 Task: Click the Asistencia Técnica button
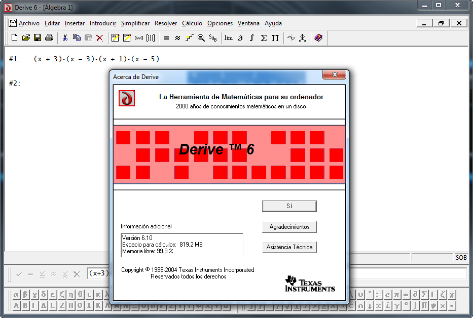point(289,247)
